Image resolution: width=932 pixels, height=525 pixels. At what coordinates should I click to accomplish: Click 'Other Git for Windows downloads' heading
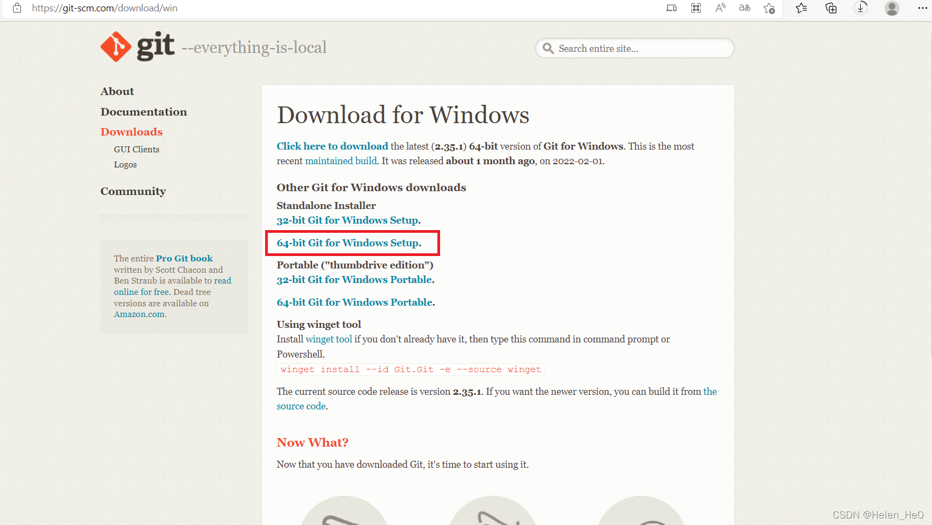[x=372, y=187]
